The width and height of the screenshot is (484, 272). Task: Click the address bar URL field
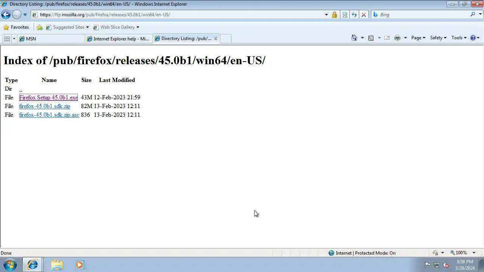(178, 15)
